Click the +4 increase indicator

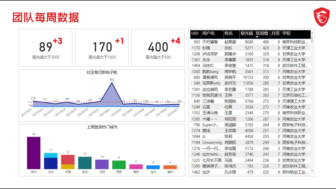(x=175, y=41)
